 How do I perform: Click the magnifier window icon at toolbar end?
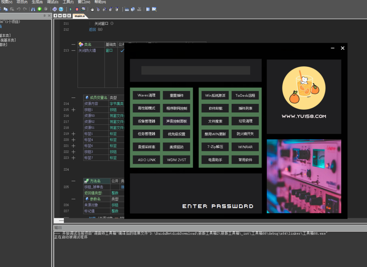click(154, 9)
